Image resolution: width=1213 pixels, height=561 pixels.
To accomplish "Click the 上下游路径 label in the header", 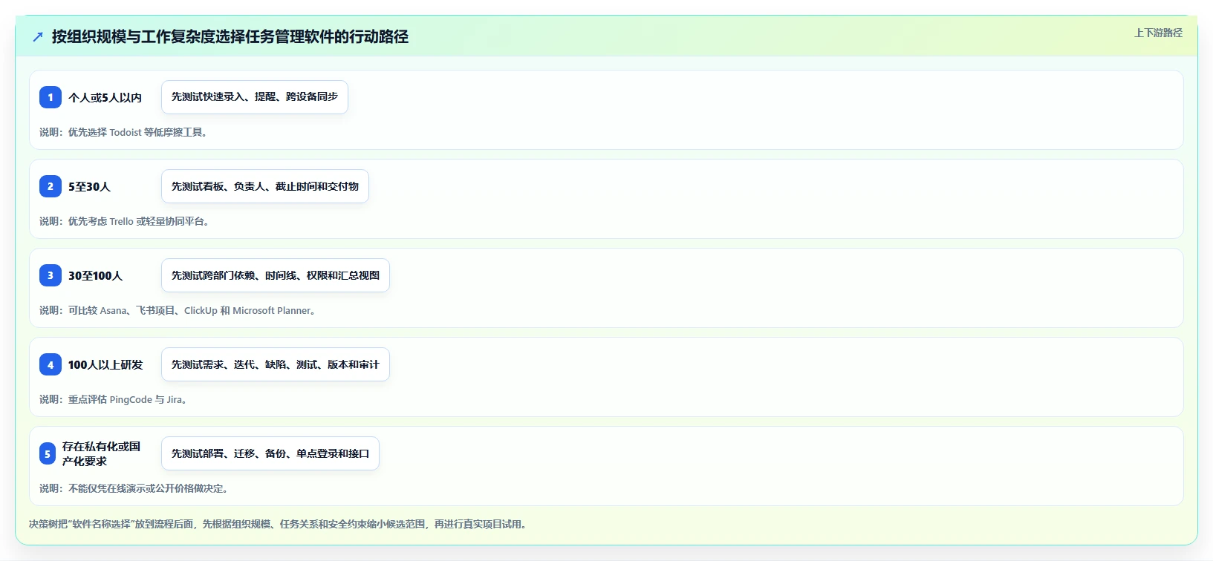I will pos(1158,33).
